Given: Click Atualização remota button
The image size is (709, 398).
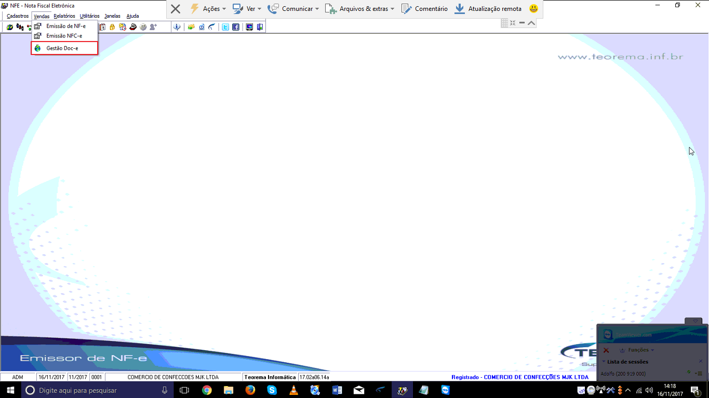Looking at the screenshot, I should pyautogui.click(x=488, y=9).
